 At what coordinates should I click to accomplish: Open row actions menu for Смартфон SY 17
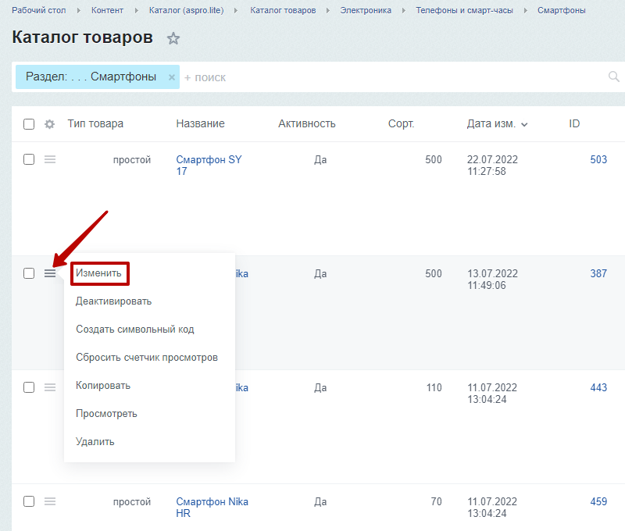(50, 160)
